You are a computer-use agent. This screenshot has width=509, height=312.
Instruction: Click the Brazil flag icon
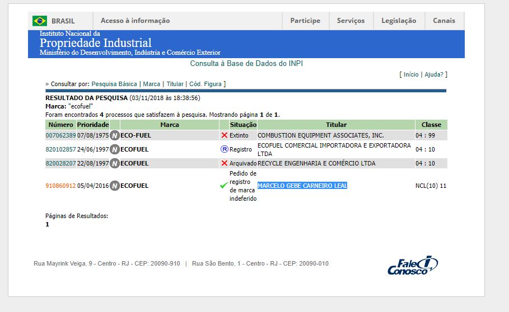[x=40, y=21]
